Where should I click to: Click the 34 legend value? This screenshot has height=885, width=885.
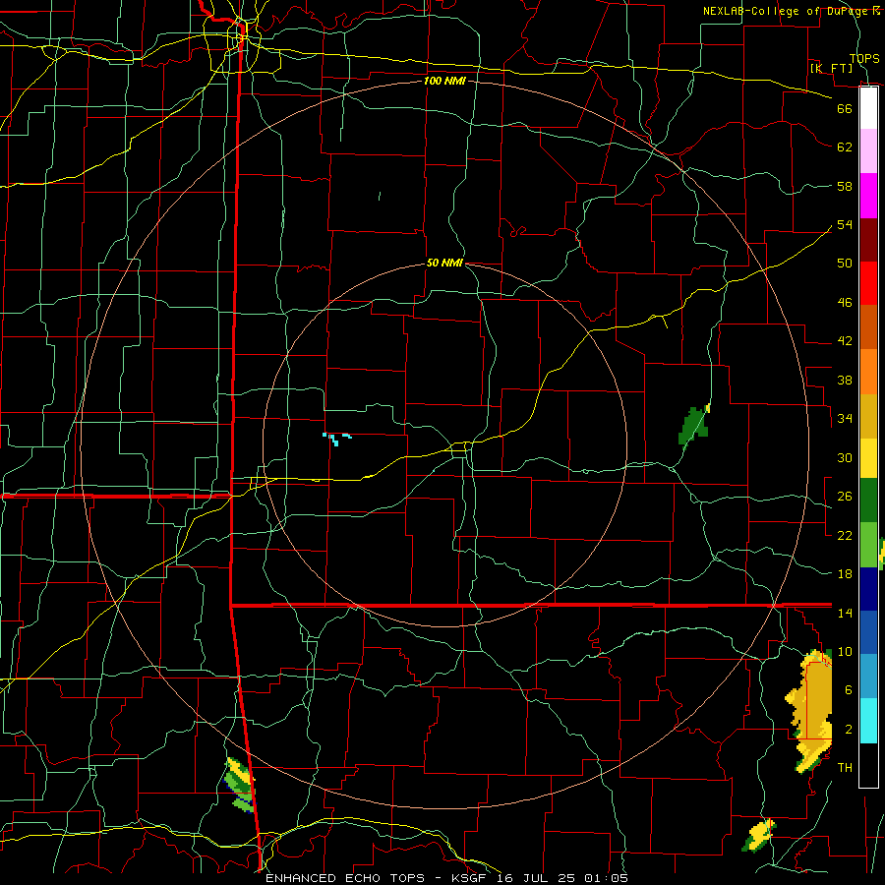[845, 418]
